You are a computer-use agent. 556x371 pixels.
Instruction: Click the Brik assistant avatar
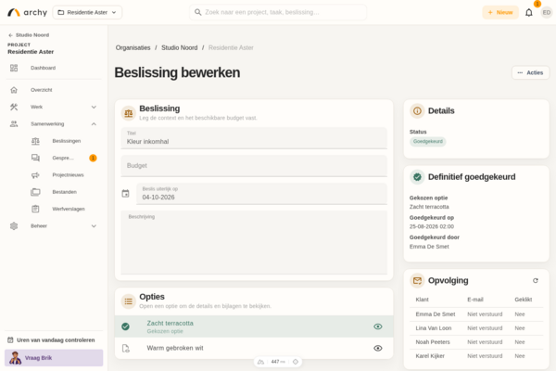15,358
